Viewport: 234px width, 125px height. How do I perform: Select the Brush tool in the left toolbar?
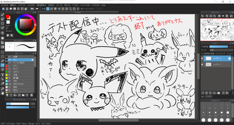coord(2,14)
